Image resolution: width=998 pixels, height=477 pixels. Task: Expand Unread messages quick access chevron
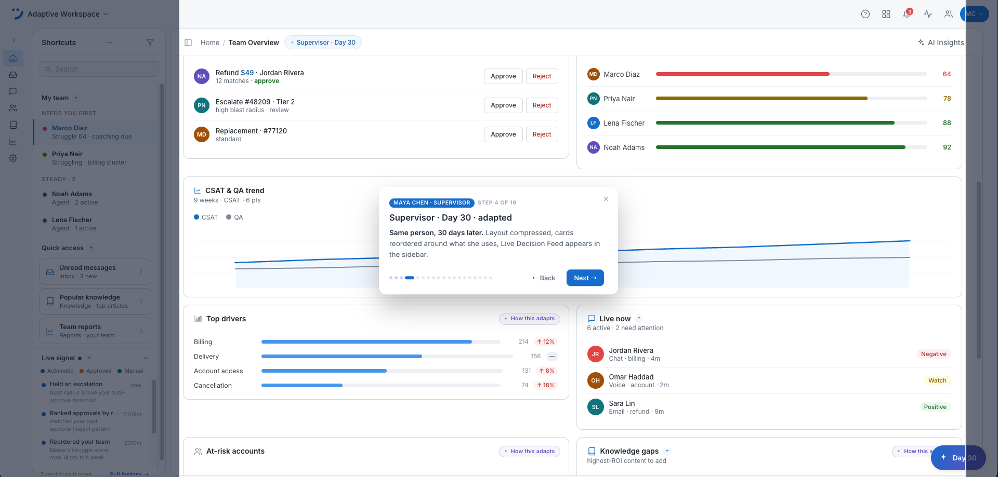click(x=141, y=272)
